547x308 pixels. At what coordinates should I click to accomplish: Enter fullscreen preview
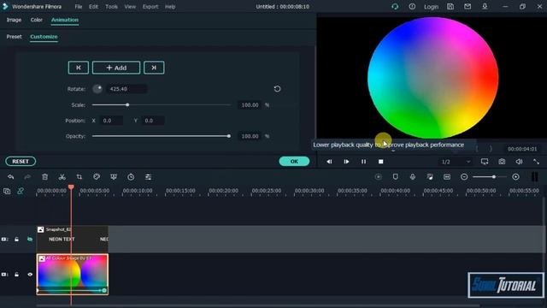coord(536,162)
